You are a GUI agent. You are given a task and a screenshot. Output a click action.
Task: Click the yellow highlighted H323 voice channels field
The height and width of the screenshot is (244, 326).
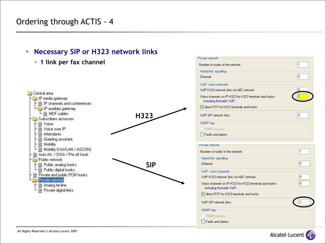tap(303, 97)
